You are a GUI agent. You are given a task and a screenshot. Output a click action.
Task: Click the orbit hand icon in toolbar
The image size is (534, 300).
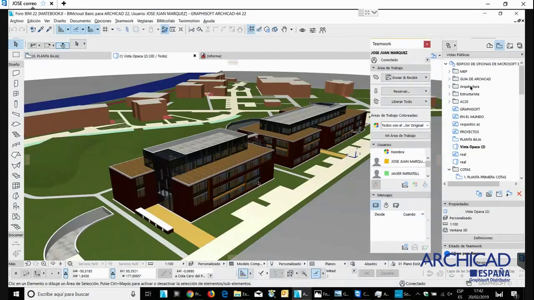pos(284,30)
